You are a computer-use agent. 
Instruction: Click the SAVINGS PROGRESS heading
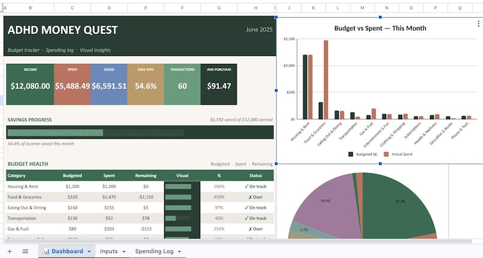(x=30, y=120)
